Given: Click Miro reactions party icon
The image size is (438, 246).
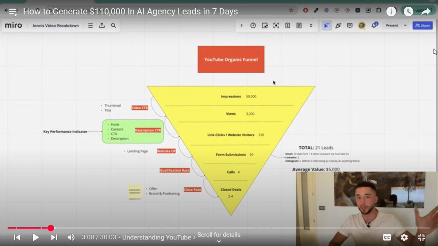Looking at the screenshot, I should pos(338,26).
